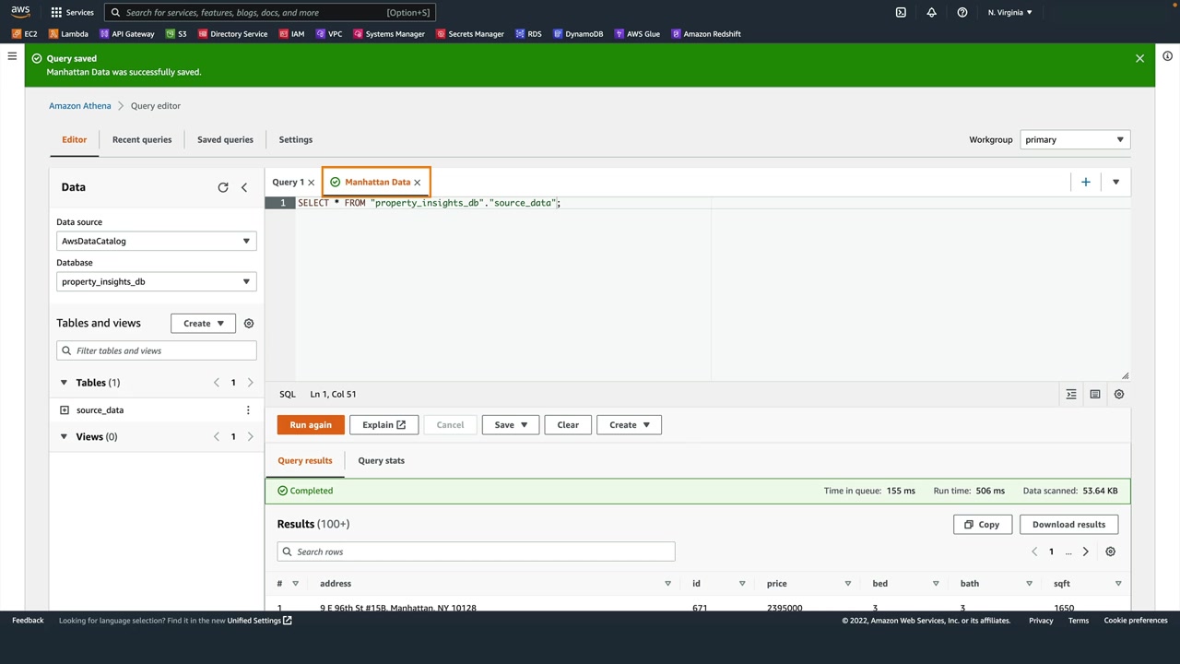Switch to the Saved queries tab
1180x664 pixels.
click(225, 140)
